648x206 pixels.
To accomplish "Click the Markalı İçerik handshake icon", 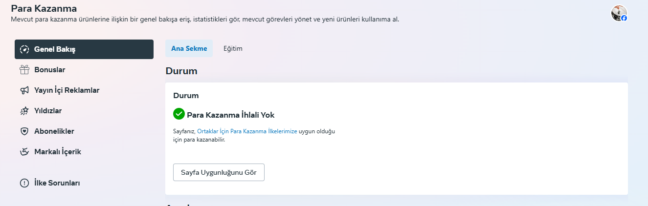I will (24, 152).
